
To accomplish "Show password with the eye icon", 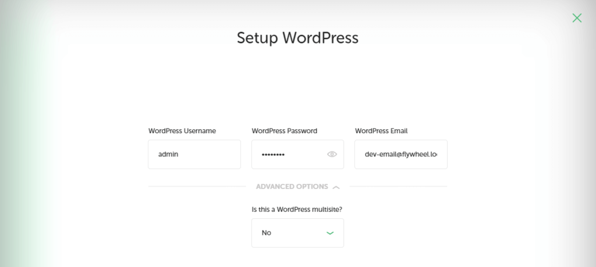I will coord(332,154).
